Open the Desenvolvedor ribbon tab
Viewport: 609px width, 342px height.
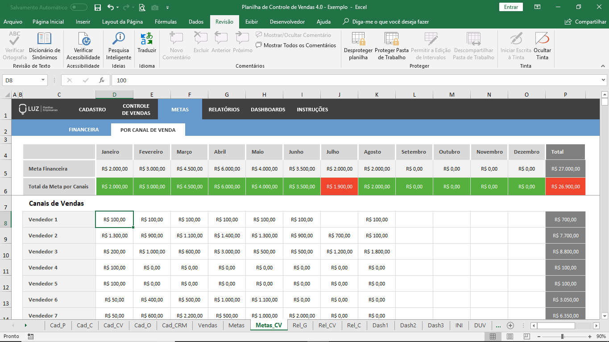click(287, 21)
